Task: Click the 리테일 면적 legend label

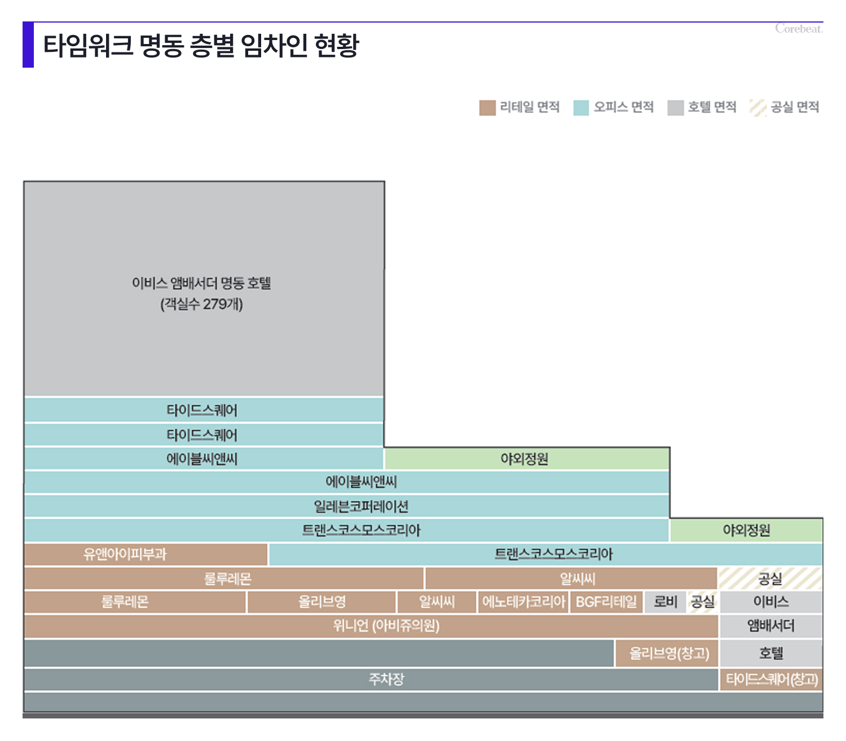Action: tap(530, 107)
